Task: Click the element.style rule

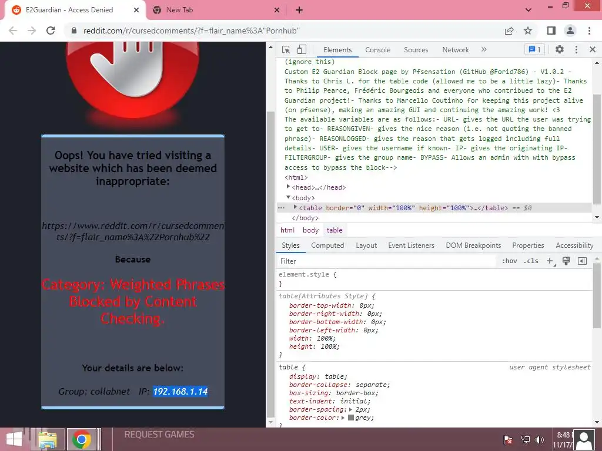Action: coord(307,275)
